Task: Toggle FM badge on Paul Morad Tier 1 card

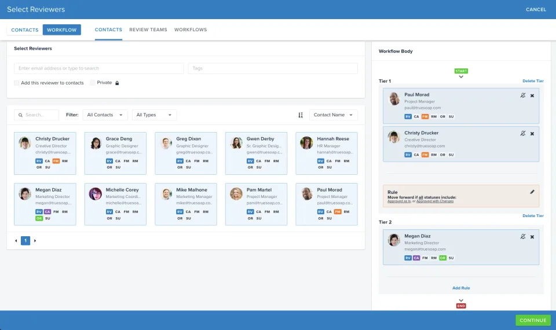Action: (x=425, y=116)
